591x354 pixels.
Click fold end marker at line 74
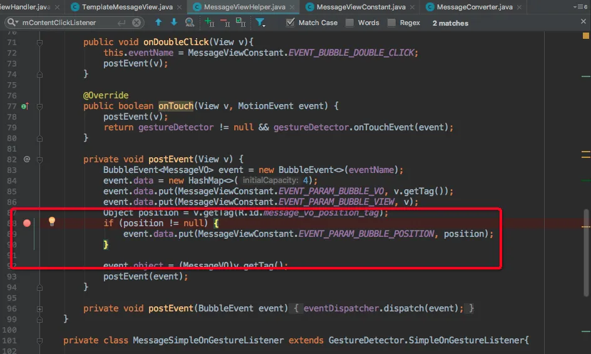click(x=39, y=75)
